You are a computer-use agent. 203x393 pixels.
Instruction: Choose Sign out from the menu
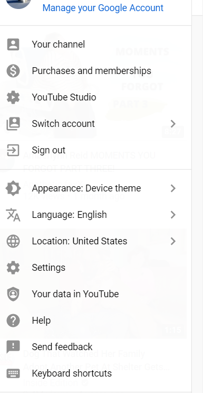[95, 150]
